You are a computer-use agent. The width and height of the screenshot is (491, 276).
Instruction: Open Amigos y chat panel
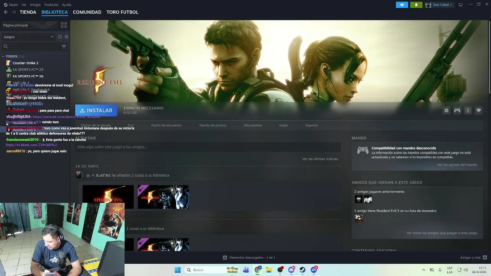(x=473, y=258)
